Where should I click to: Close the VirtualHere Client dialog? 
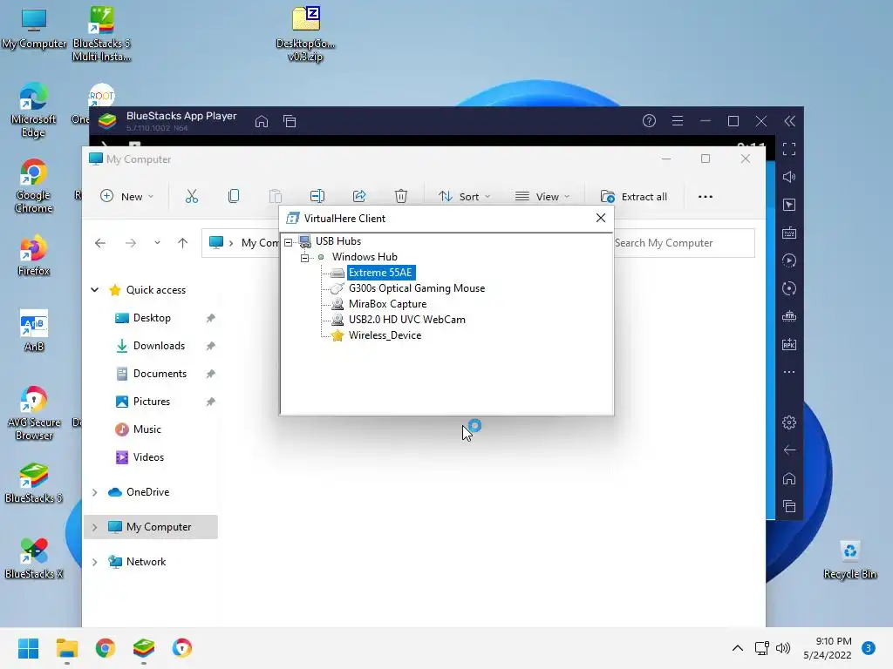(x=600, y=218)
